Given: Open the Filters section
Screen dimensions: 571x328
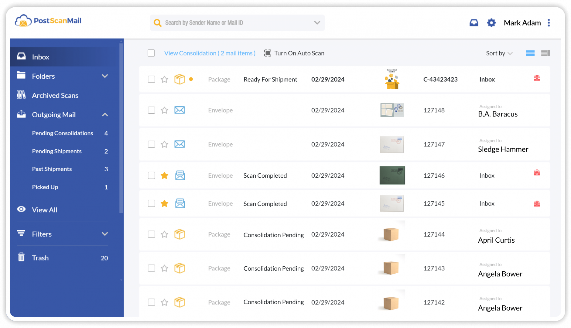Looking at the screenshot, I should 42,234.
